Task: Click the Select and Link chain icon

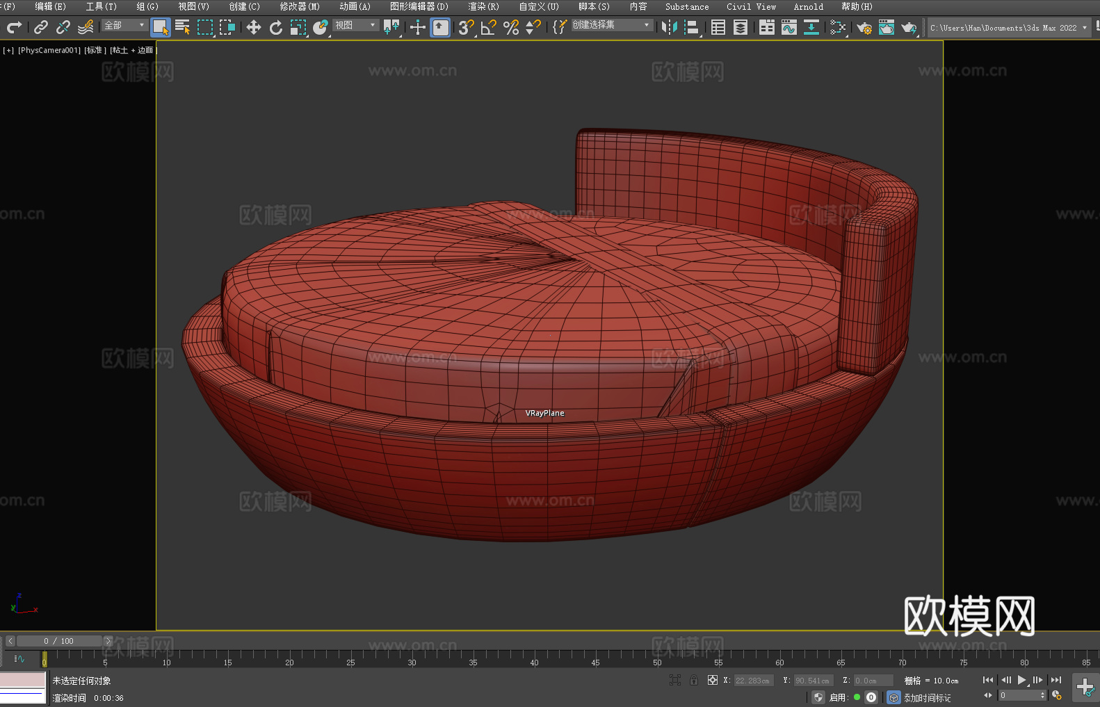Action: (41, 27)
